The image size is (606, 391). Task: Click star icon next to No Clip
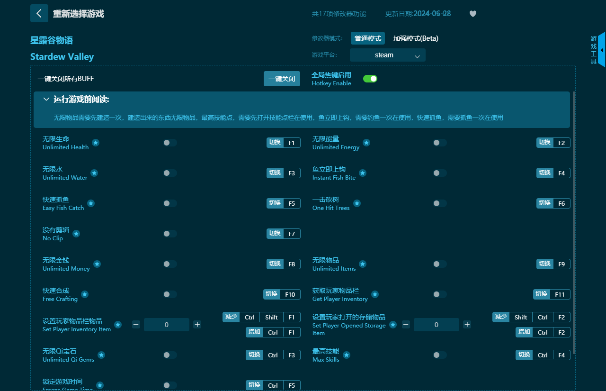76,234
